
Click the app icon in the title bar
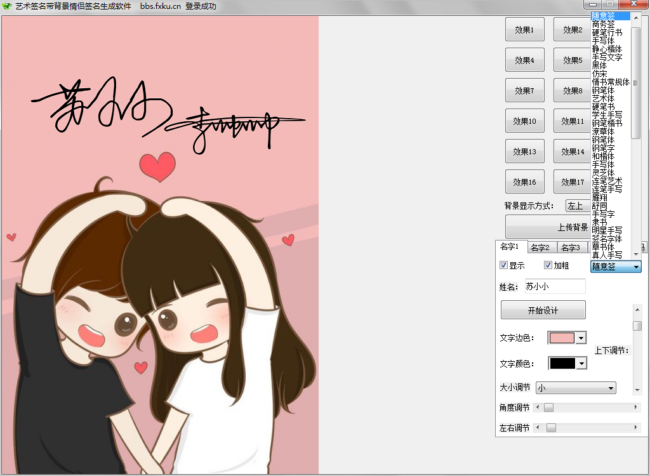(6, 6)
